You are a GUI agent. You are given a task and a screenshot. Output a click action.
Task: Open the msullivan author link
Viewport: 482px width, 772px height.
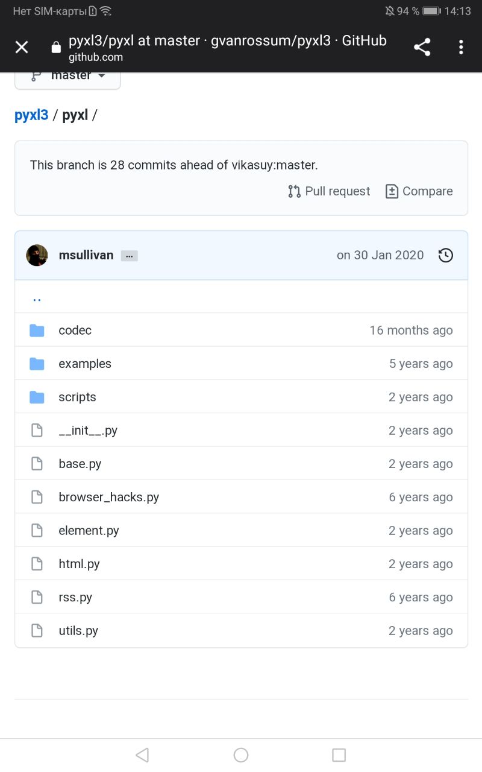[x=86, y=255]
